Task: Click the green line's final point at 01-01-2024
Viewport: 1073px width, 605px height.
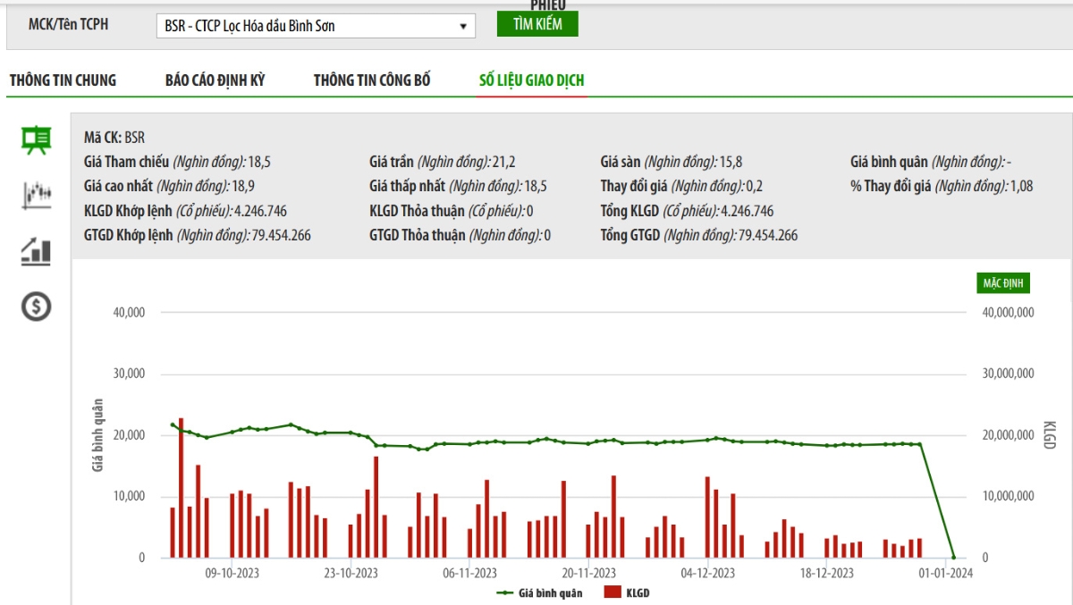Action: click(953, 557)
